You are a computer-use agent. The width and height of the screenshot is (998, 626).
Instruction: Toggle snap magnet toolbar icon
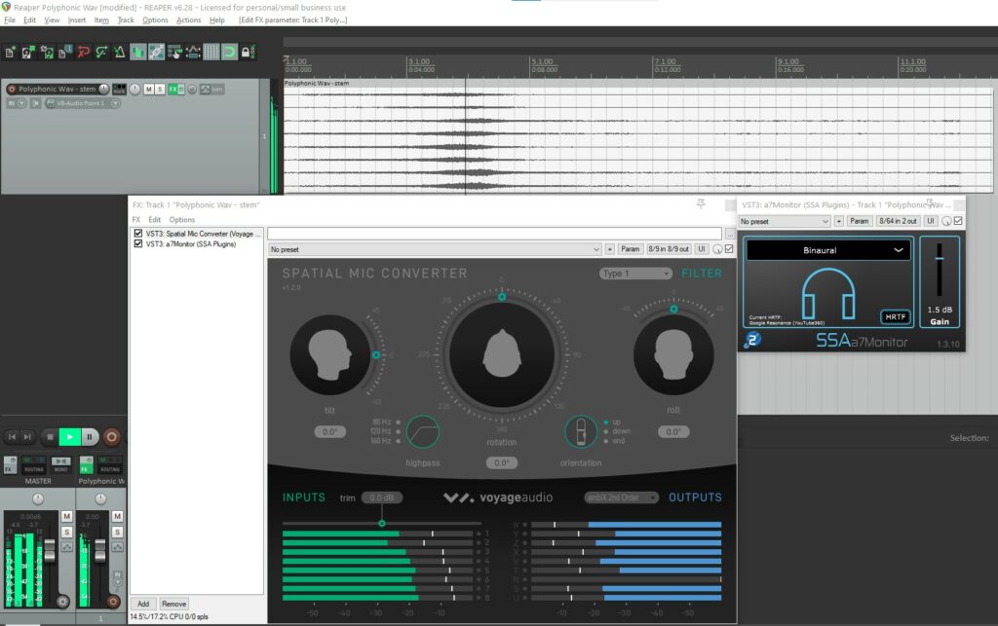[x=229, y=53]
